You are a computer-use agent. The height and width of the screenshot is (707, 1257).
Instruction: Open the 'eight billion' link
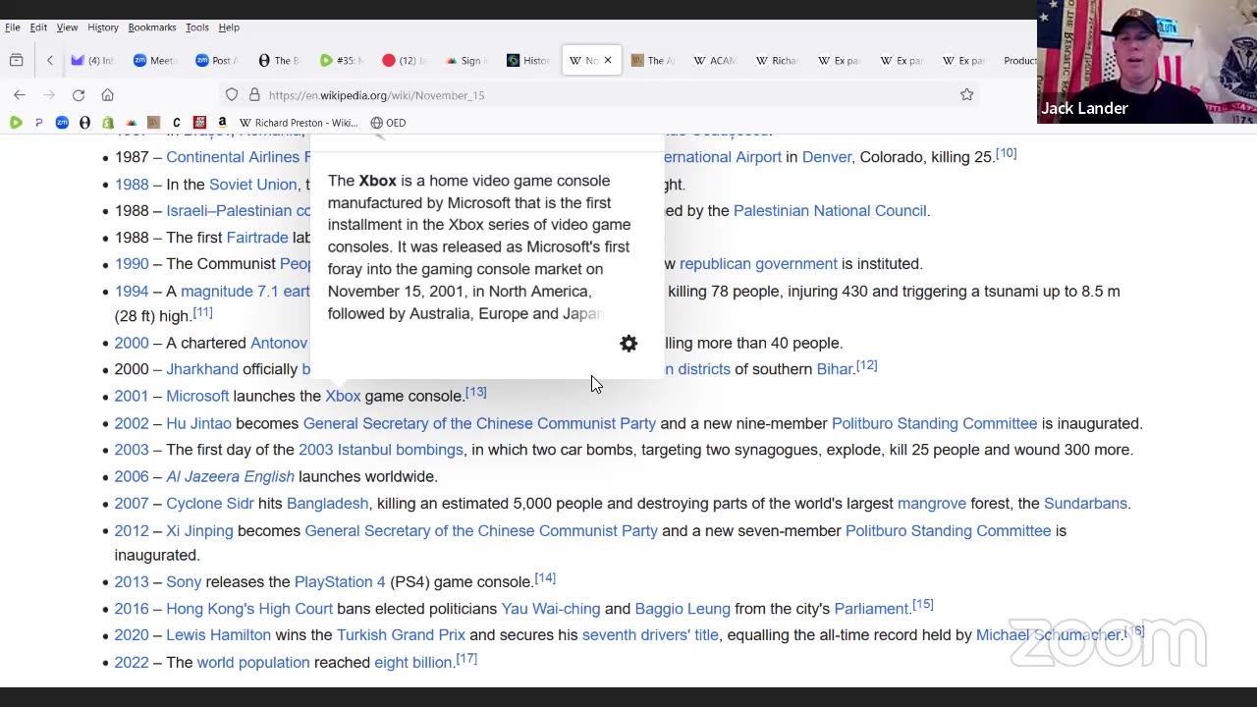pos(412,663)
